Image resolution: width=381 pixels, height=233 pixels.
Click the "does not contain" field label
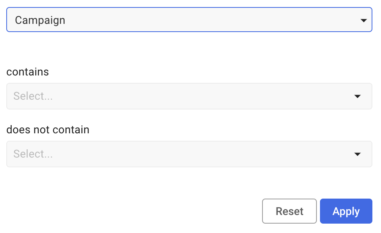pyautogui.click(x=48, y=130)
